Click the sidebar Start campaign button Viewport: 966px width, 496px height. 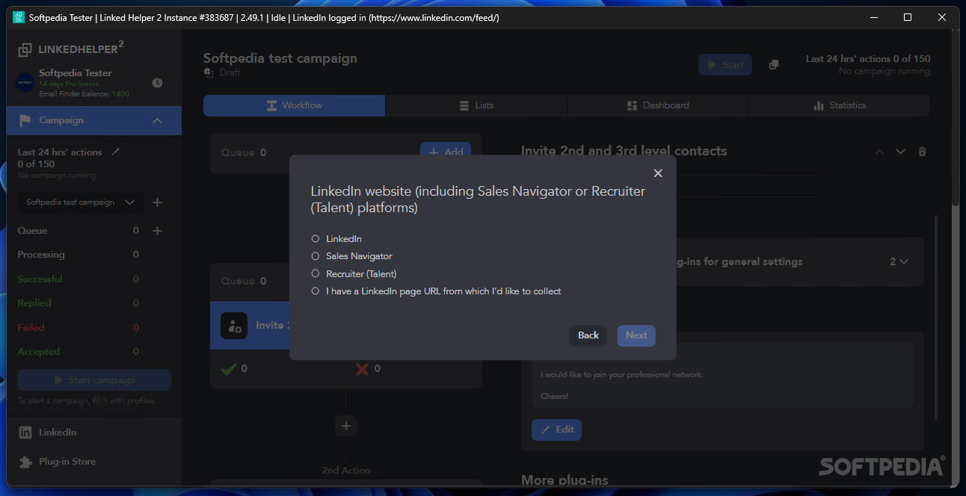click(x=94, y=380)
